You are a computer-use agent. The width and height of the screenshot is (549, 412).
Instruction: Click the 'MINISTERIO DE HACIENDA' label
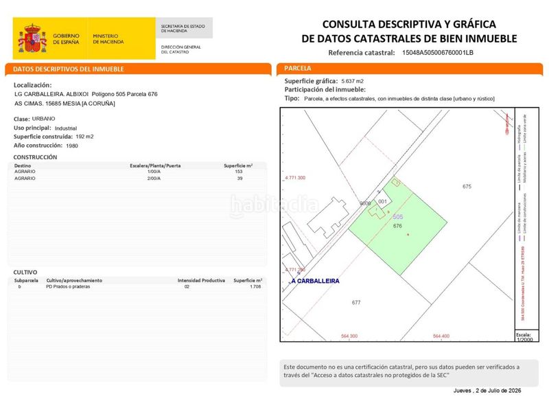click(x=108, y=38)
